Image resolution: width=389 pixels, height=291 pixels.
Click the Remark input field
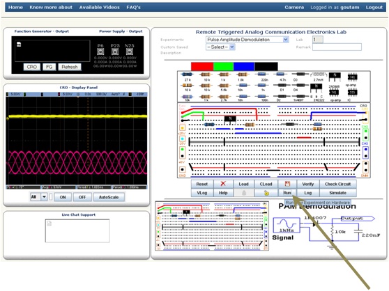coord(337,47)
